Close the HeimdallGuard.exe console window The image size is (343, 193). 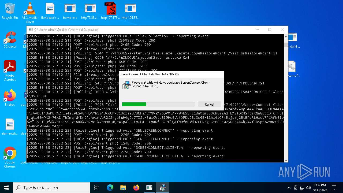coord(282,29)
